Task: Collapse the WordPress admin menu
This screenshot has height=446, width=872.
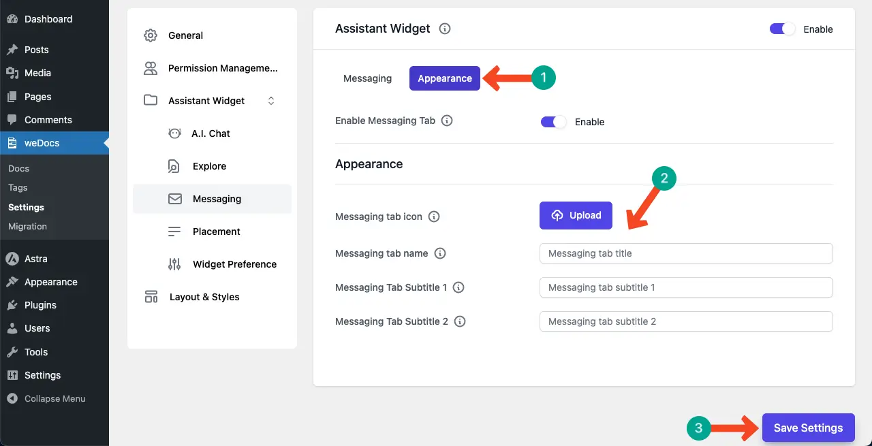Action: coord(54,398)
